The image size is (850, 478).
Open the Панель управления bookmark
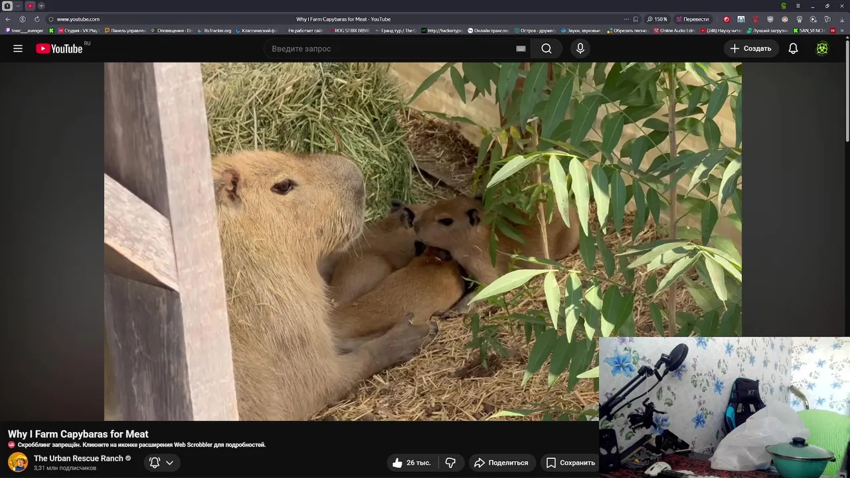point(126,31)
